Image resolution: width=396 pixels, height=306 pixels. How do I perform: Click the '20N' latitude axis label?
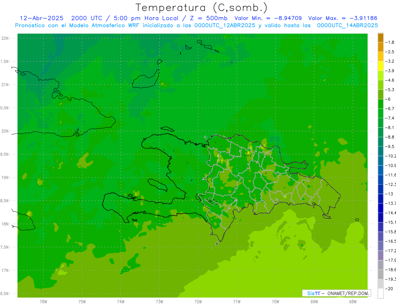tap(6, 131)
